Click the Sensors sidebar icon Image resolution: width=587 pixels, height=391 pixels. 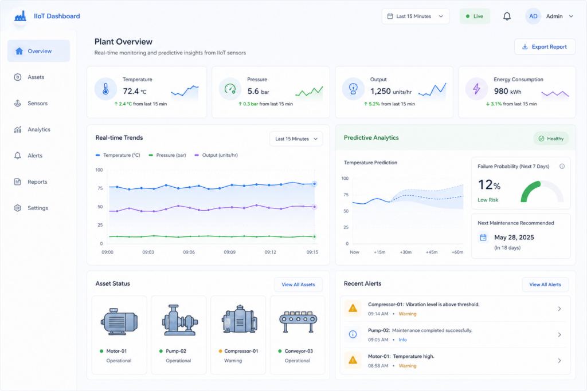click(x=18, y=103)
